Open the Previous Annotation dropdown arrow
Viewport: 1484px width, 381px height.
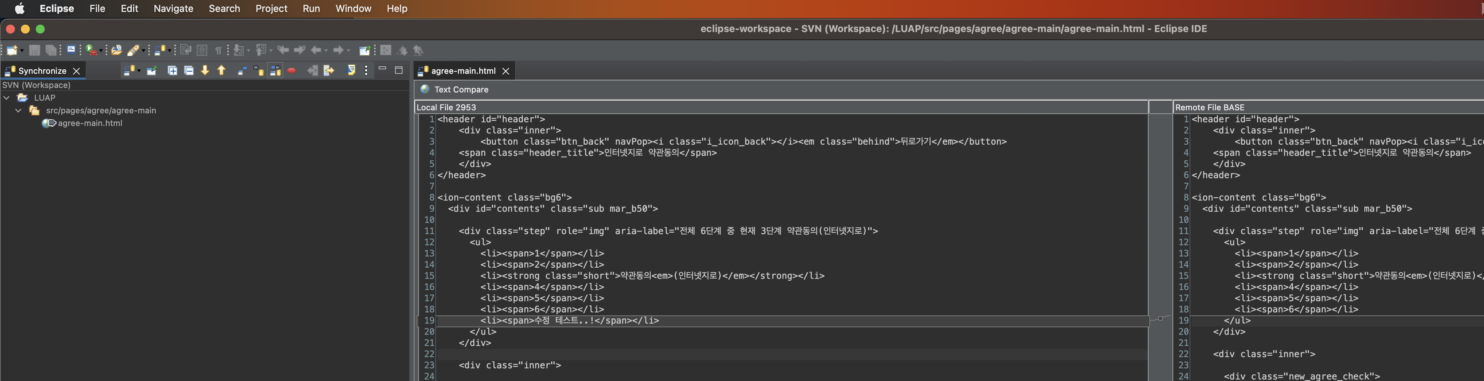pos(271,51)
